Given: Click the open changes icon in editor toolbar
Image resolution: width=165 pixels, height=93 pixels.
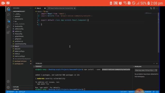Looking at the screenshot, I should 151,8.
